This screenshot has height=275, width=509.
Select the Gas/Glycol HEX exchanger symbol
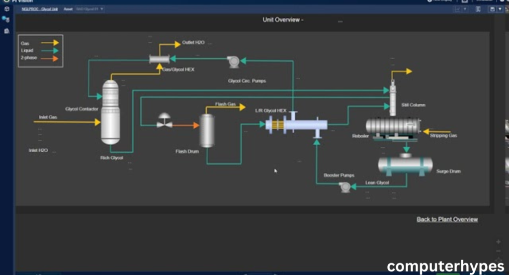(159, 59)
